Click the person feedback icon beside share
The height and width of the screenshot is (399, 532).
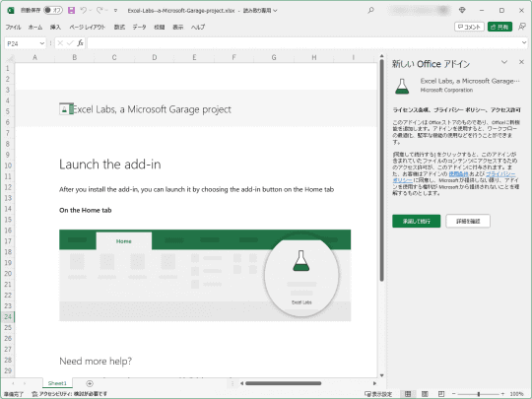click(x=522, y=27)
